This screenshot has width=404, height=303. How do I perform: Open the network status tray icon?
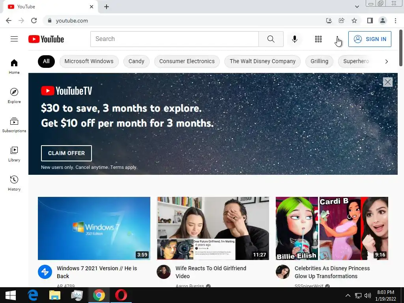[x=358, y=295]
